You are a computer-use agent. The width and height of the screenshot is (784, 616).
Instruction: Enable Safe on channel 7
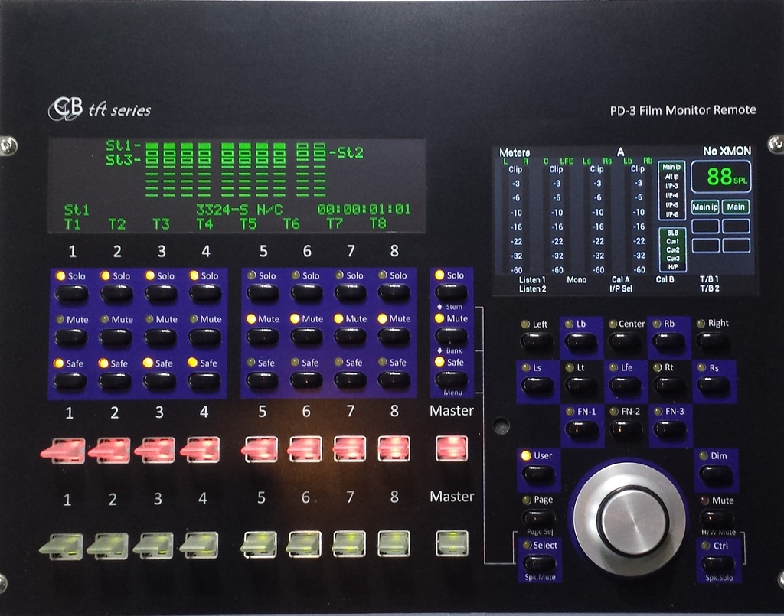click(x=350, y=380)
